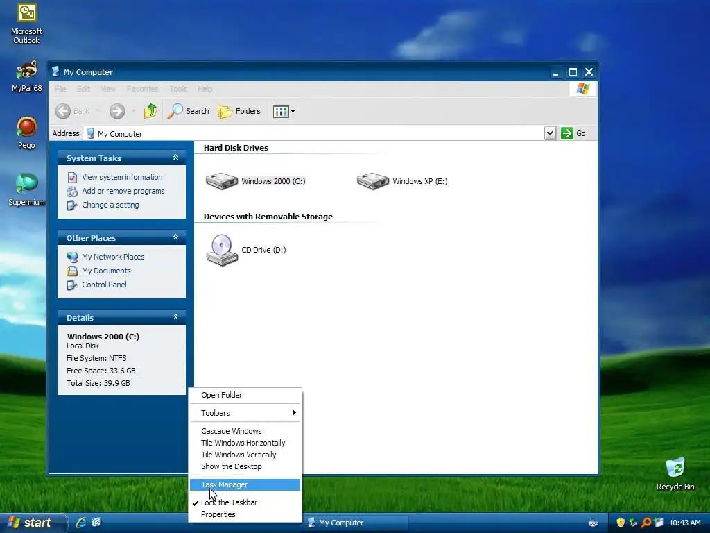Viewport: 710px width, 533px height.
Task: Click the My Computer title bar icon
Action: (55, 71)
